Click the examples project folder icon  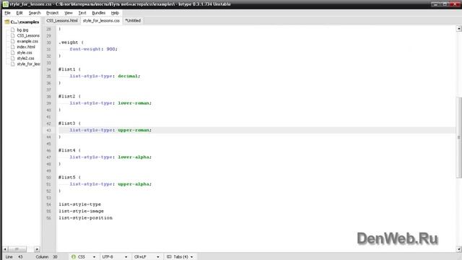coord(7,22)
